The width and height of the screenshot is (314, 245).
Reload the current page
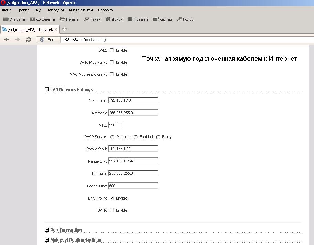tap(29, 40)
